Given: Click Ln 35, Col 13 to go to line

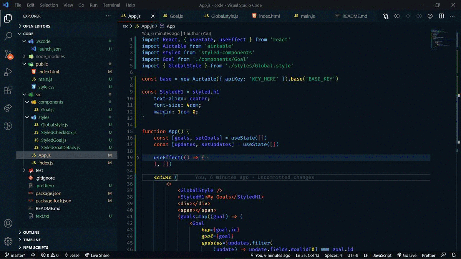Looking at the screenshot, I should (307, 255).
